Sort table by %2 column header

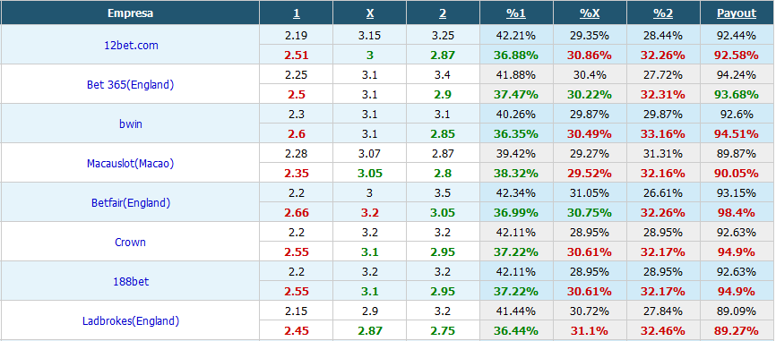point(663,13)
